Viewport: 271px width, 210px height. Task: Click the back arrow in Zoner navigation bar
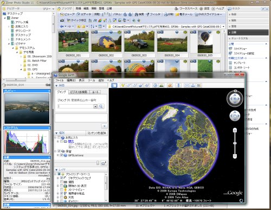(x=62, y=27)
